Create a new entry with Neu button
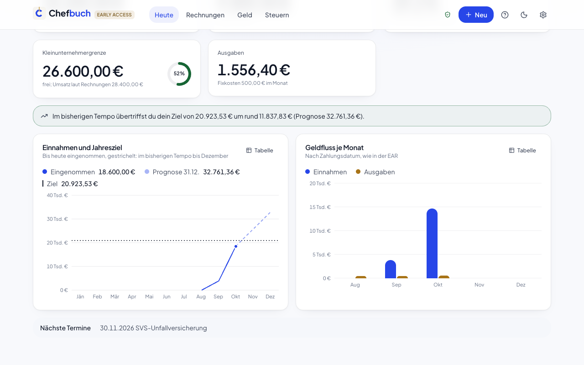This screenshot has height=365, width=584. point(476,15)
